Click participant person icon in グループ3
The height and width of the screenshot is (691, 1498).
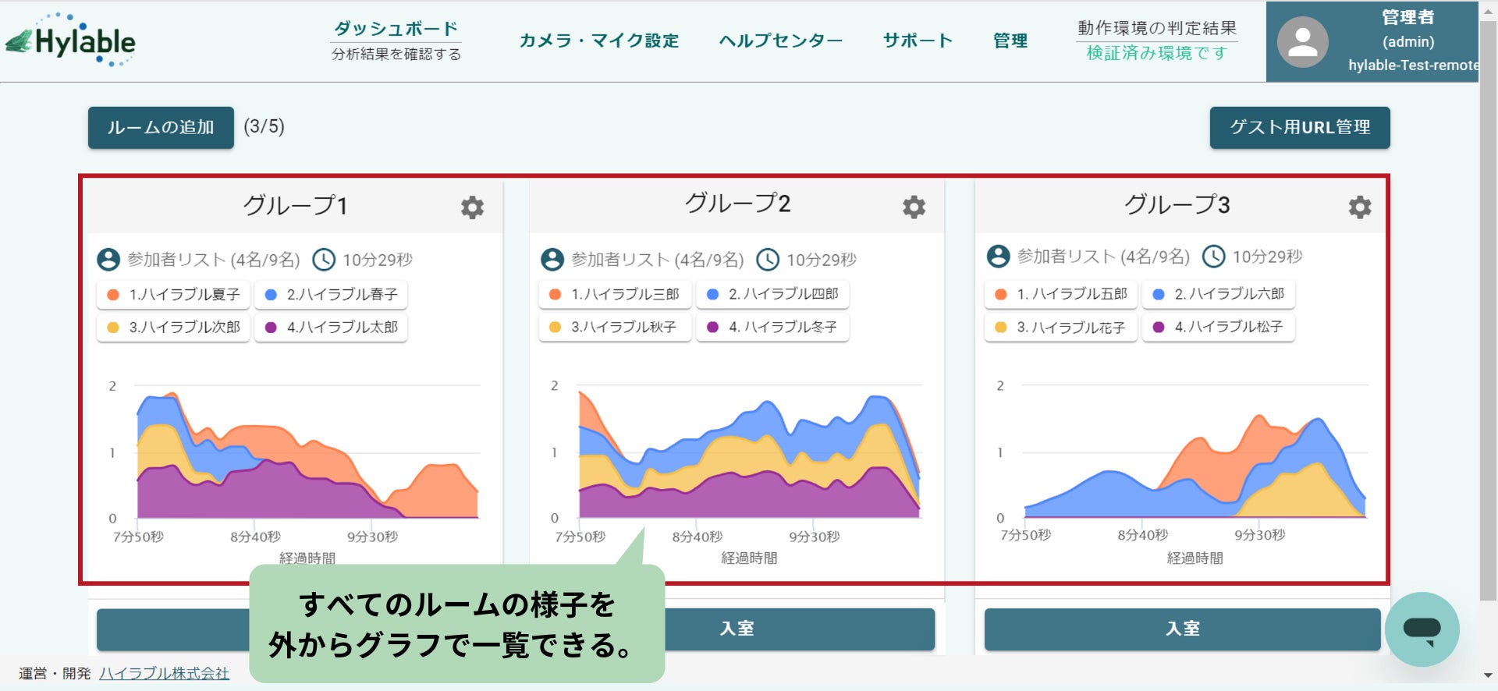point(999,256)
